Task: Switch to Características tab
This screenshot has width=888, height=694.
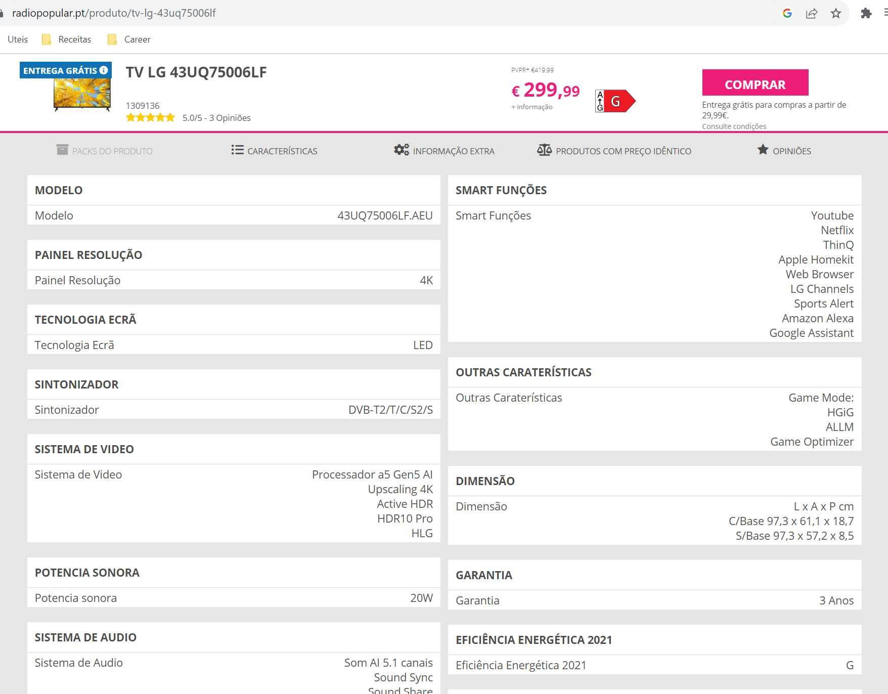Action: (274, 151)
